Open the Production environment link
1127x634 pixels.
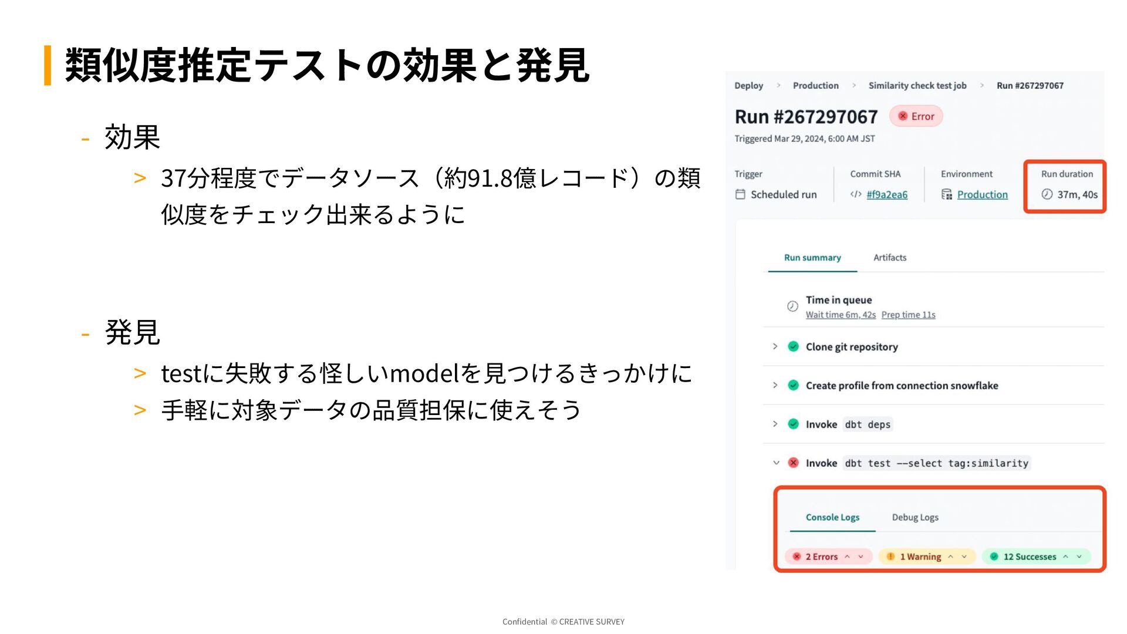point(982,195)
